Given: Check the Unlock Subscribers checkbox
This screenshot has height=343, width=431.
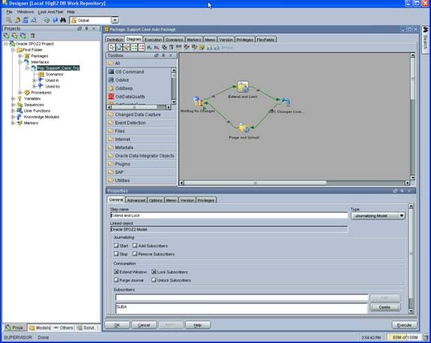Looking at the screenshot, I should (154, 280).
